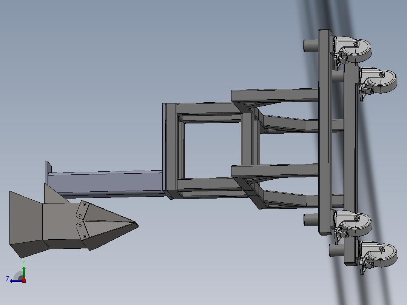
Task: Click the blue Z axis arrow of triad
Action: point(15,281)
